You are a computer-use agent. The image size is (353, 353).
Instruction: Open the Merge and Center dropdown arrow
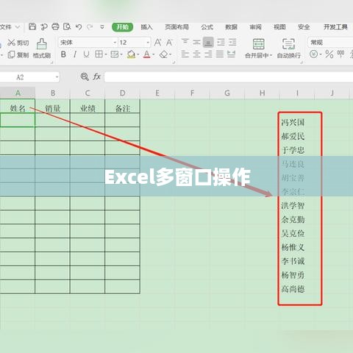click(271, 56)
